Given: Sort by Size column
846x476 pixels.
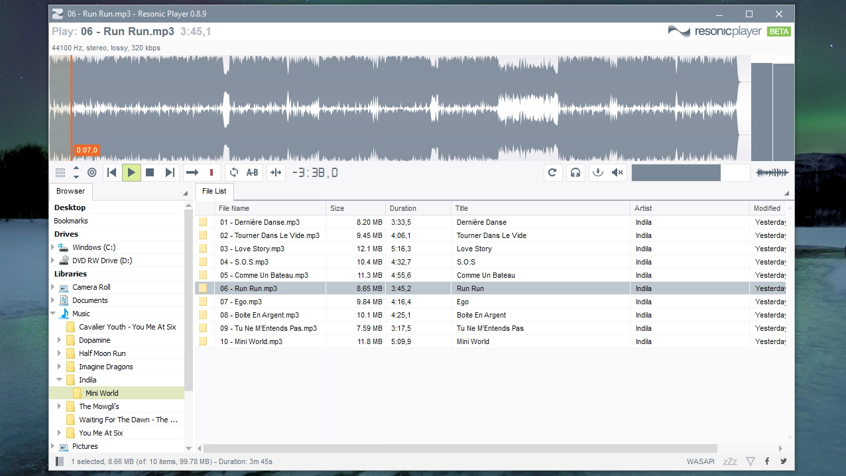Looking at the screenshot, I should [x=355, y=208].
